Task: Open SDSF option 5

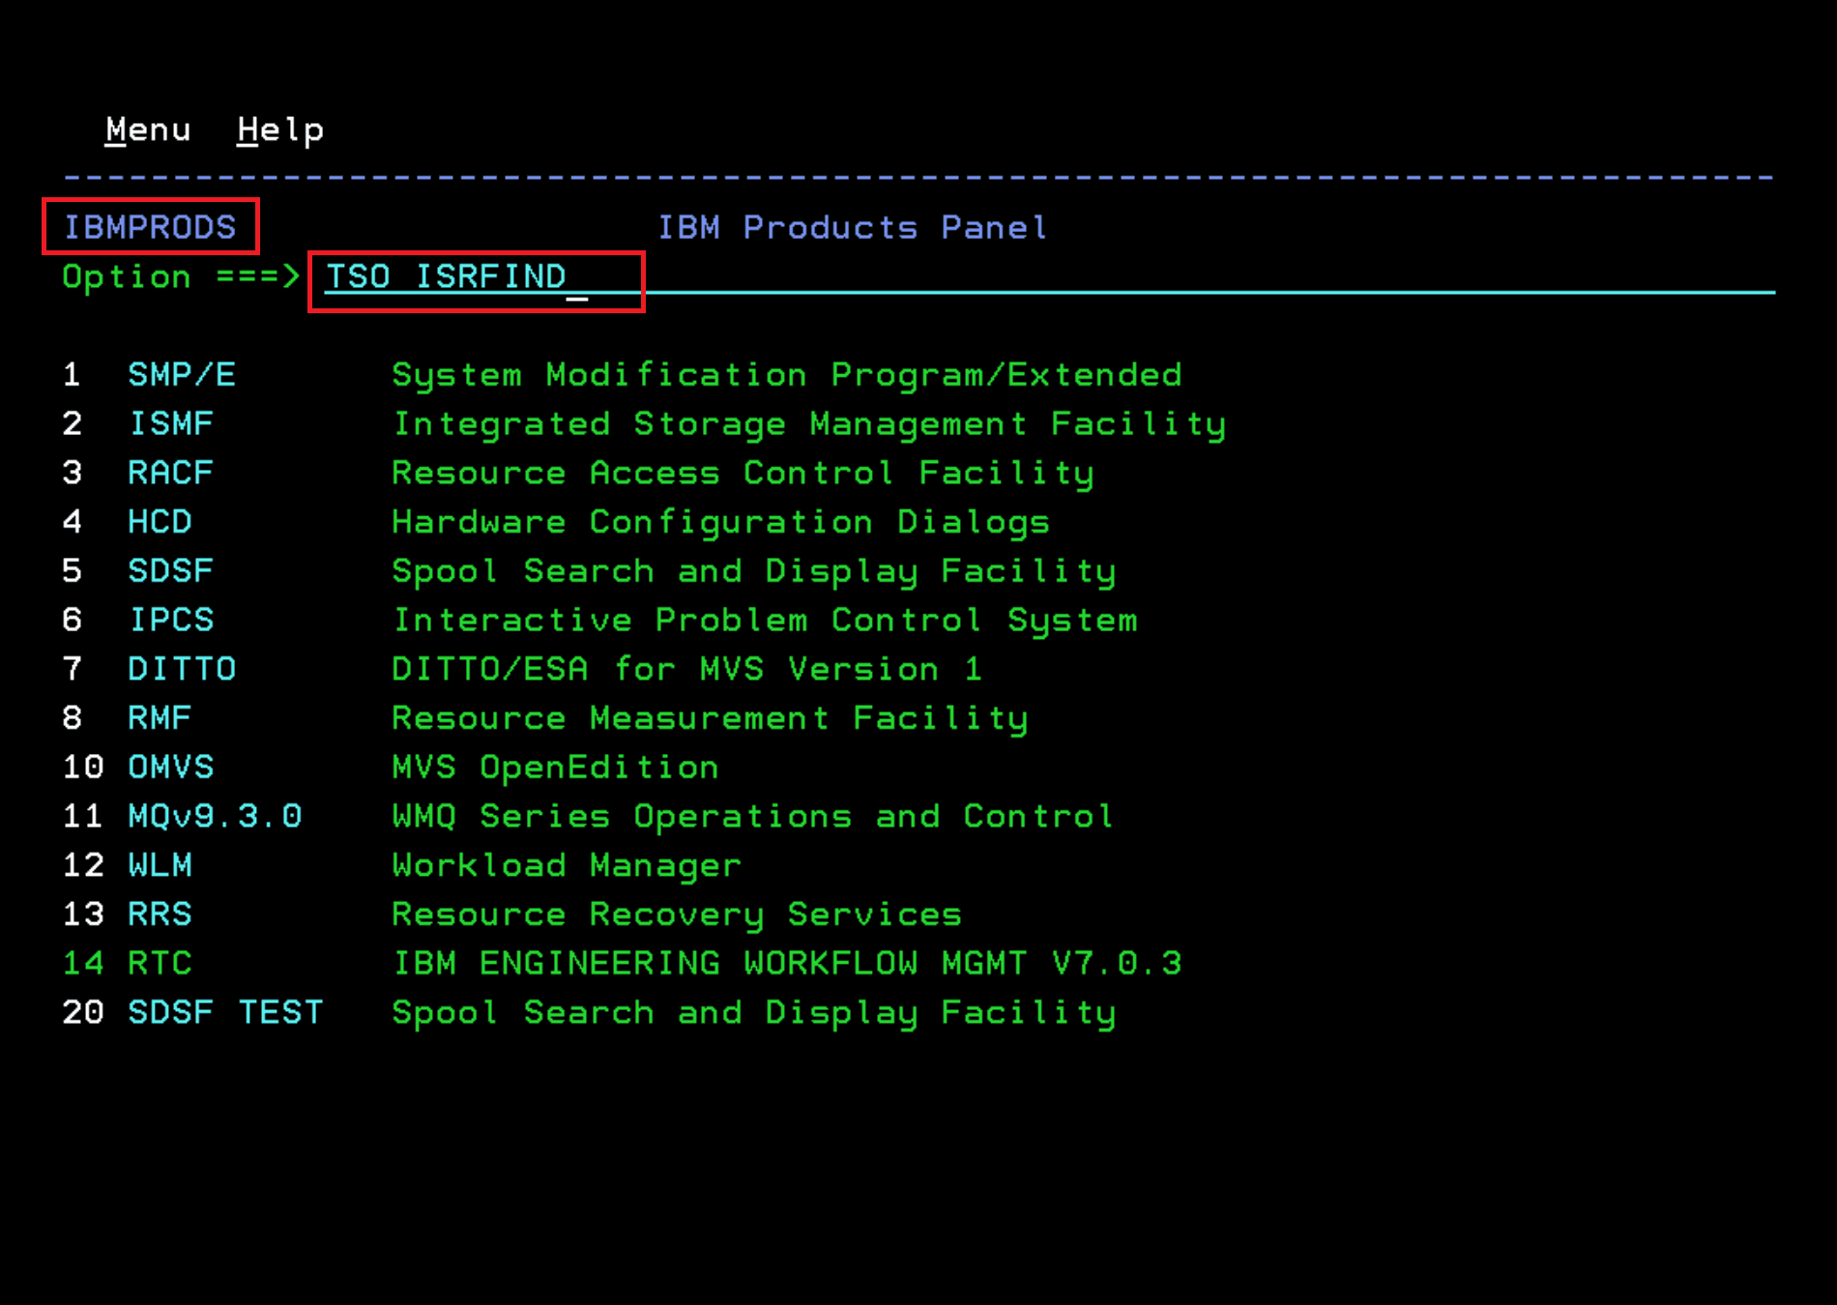Action: (170, 571)
